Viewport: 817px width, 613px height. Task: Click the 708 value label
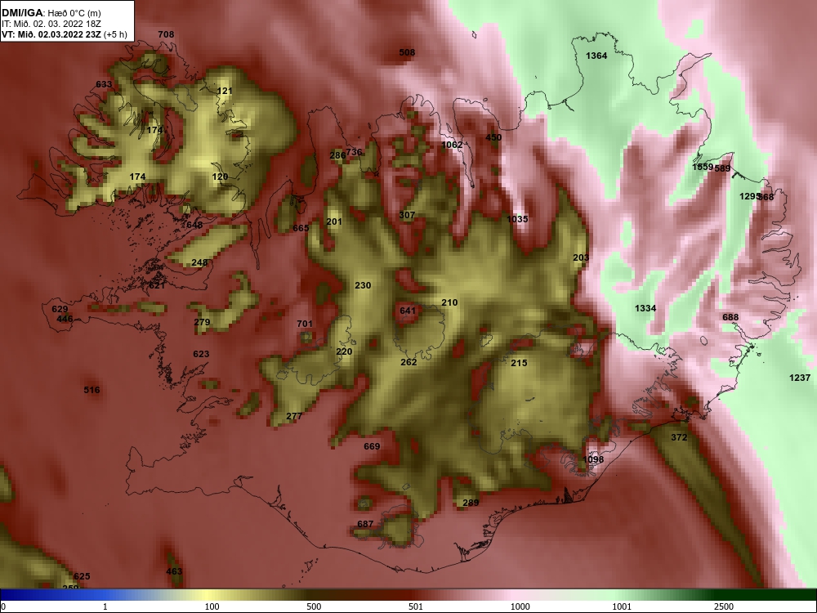[166, 34]
